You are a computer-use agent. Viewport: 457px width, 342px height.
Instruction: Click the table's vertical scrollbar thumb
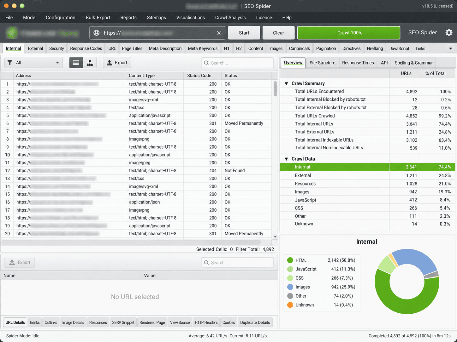(275, 88)
